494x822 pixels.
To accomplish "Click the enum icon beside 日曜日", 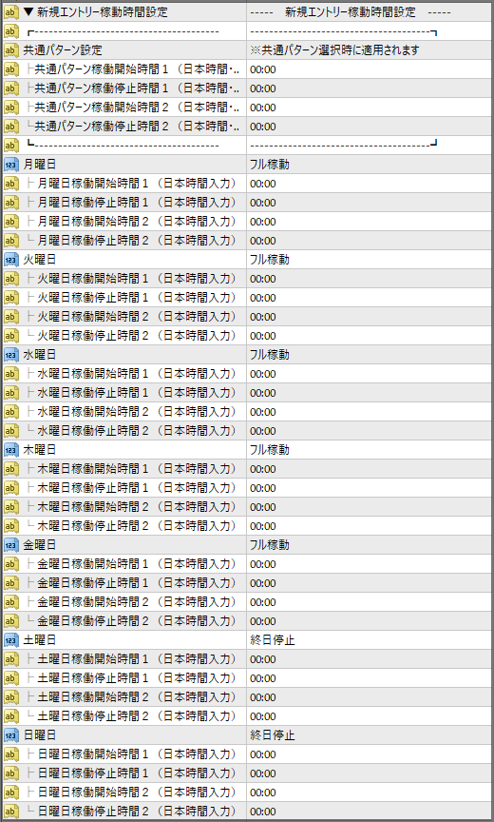I will click(11, 735).
